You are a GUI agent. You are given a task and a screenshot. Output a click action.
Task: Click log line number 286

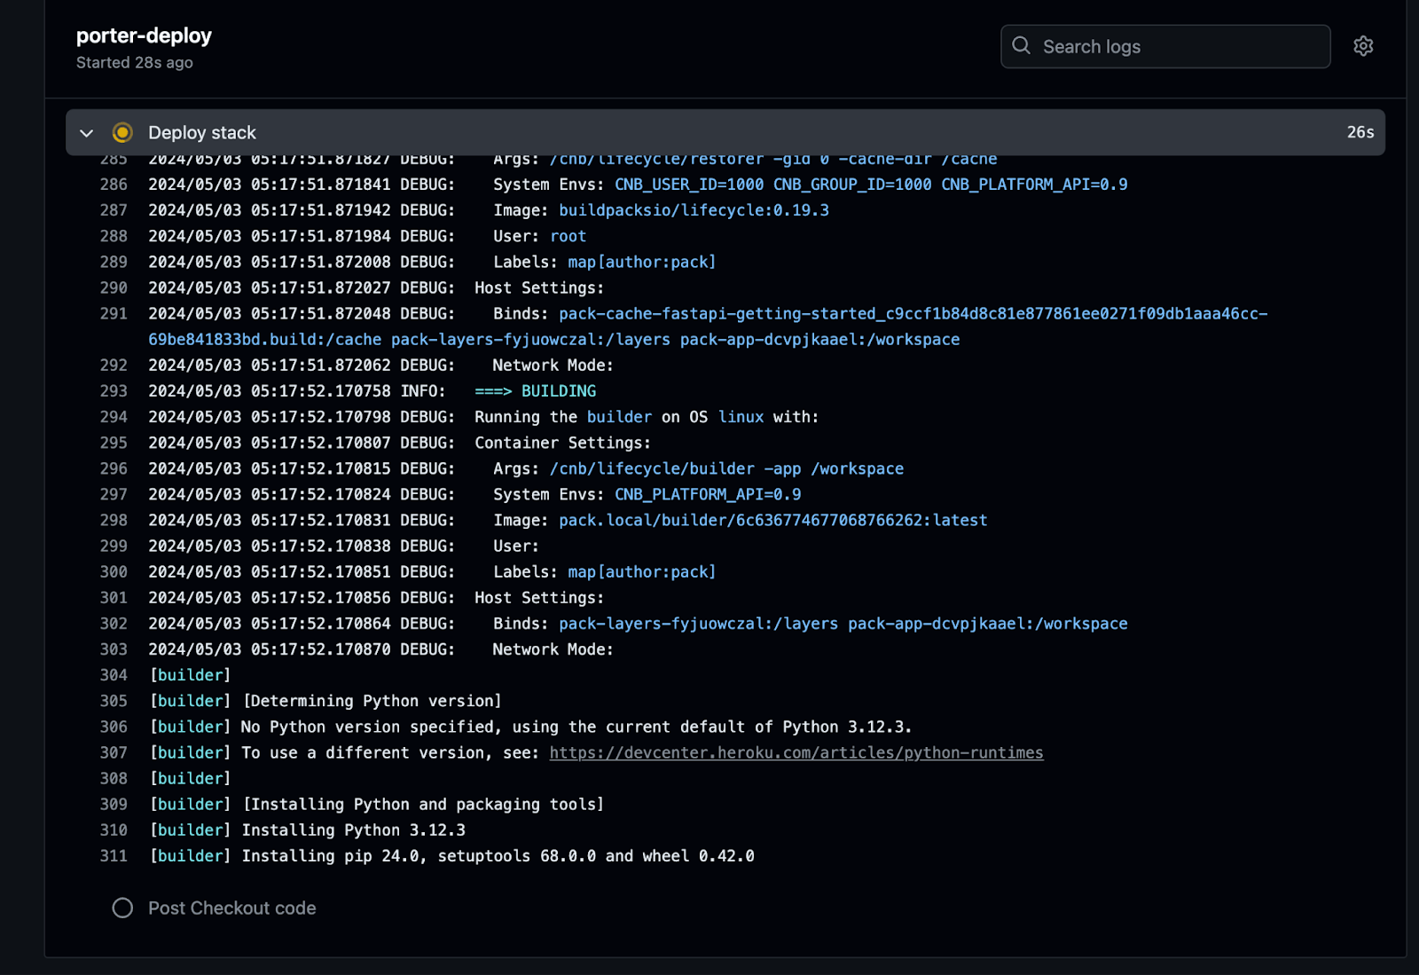pyautogui.click(x=114, y=185)
